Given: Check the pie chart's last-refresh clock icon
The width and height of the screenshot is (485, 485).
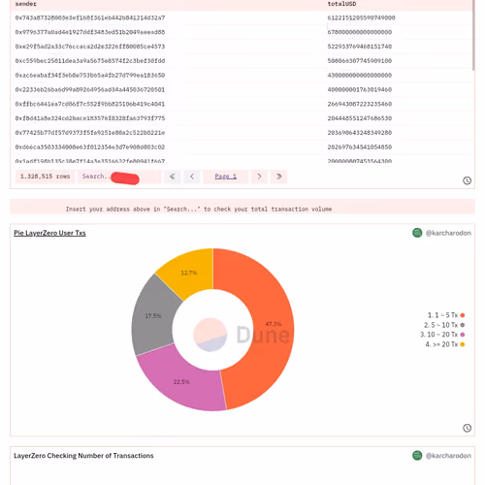Looking at the screenshot, I should [x=467, y=428].
